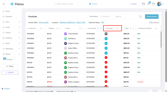
Task: Click the search magnifier button in Invoices
Action: 141,17
